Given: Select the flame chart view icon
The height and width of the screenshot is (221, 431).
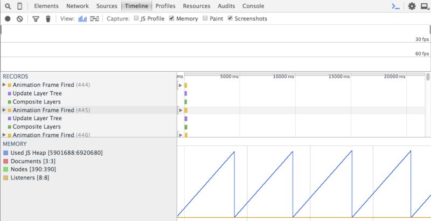Looking at the screenshot, I should (x=94, y=19).
